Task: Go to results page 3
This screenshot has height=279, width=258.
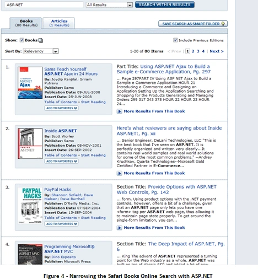Action: (x=198, y=51)
